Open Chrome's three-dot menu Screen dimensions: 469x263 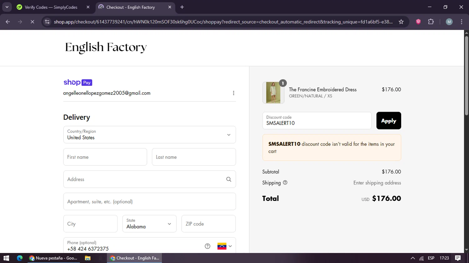462,22
